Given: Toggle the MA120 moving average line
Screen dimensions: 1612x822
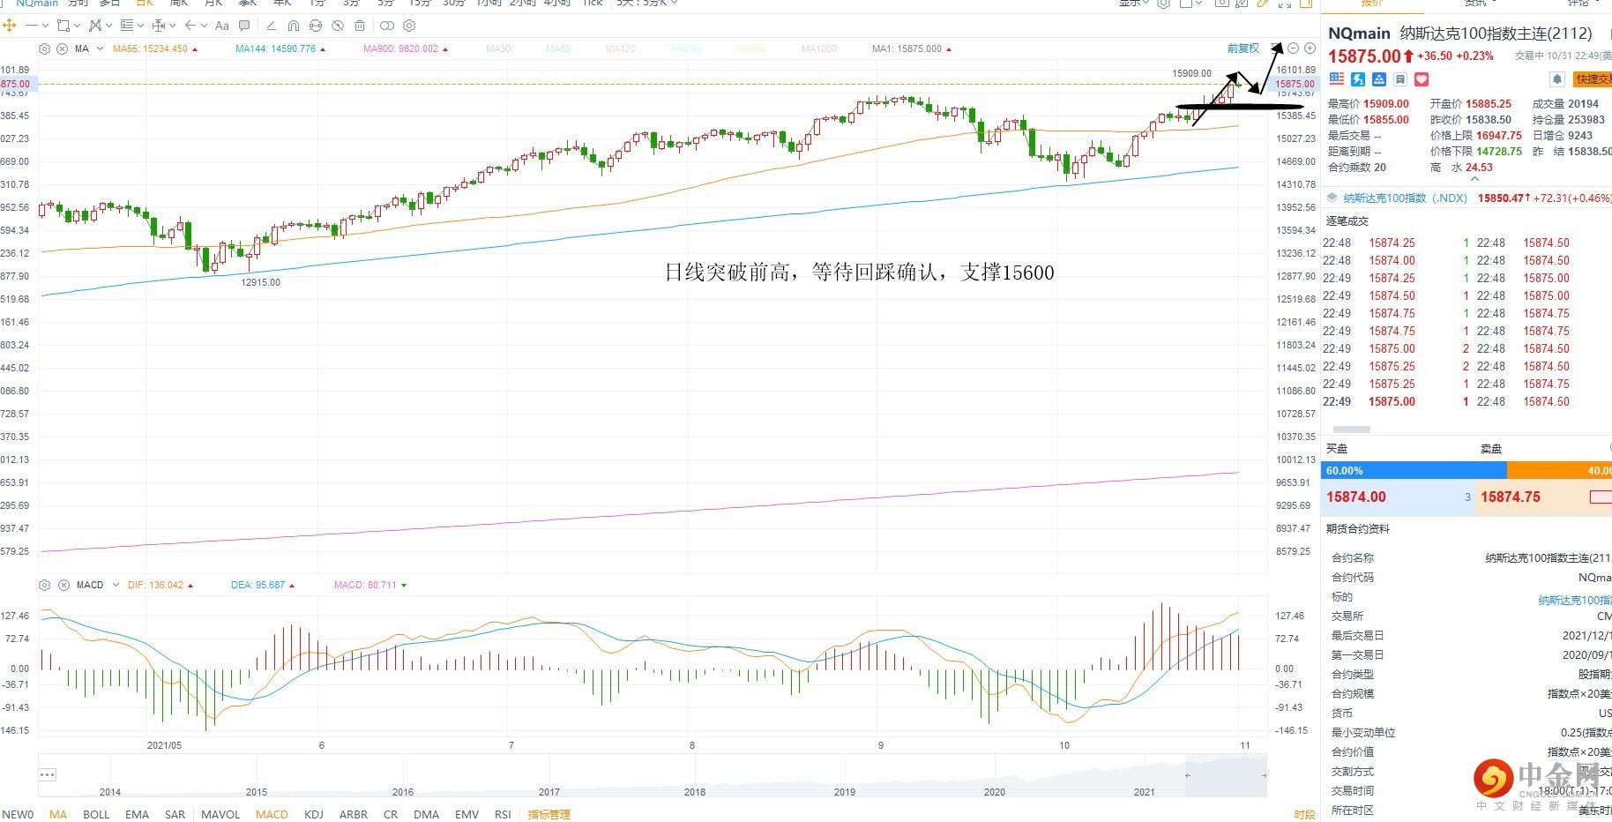Looking at the screenshot, I should pos(621,49).
